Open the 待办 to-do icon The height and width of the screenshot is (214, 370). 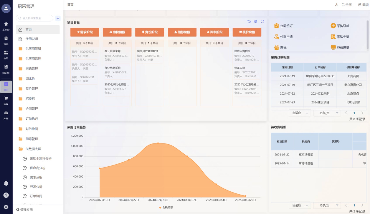tap(6, 40)
